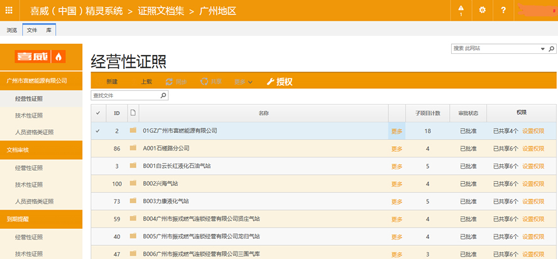This screenshot has height=259, width=558.
Task: Click the company logo with the flame
Action: (x=40, y=56)
